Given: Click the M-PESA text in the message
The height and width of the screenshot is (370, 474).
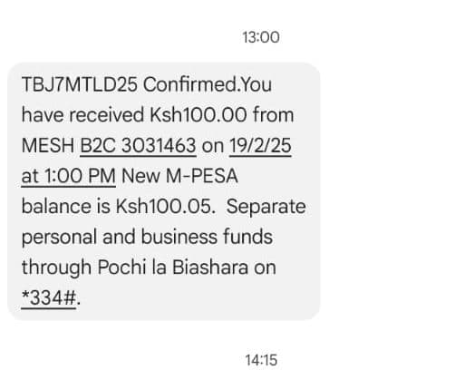Looking at the screenshot, I should point(202,176).
